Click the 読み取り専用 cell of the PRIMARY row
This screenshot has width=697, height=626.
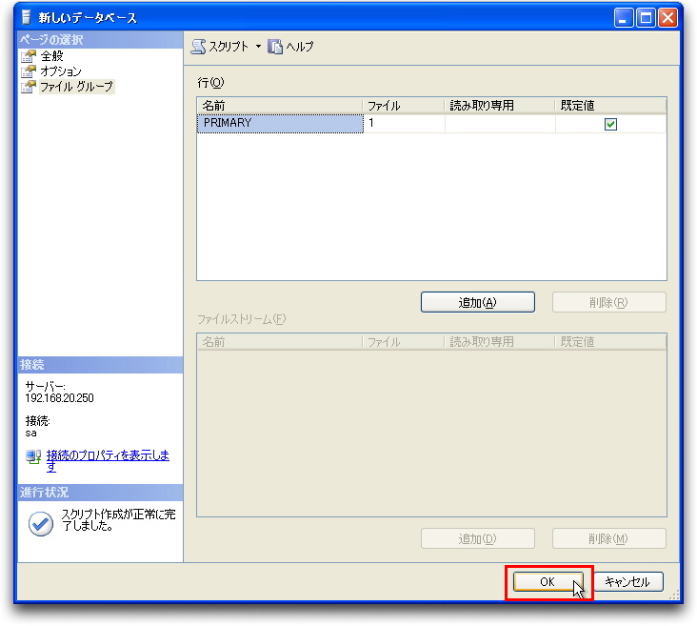click(499, 124)
